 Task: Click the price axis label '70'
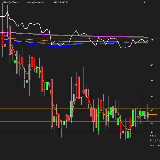(152, 97)
